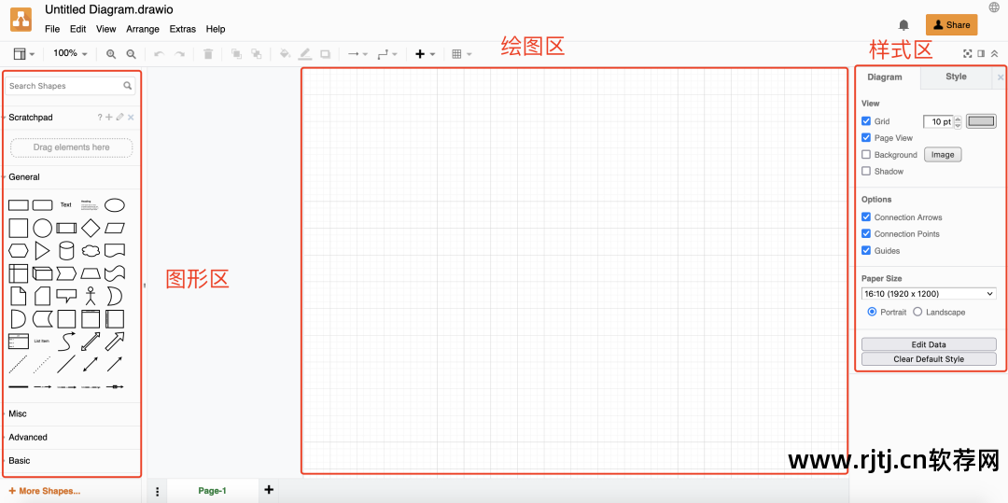Click the Image button
This screenshot has width=1008, height=503.
[943, 154]
